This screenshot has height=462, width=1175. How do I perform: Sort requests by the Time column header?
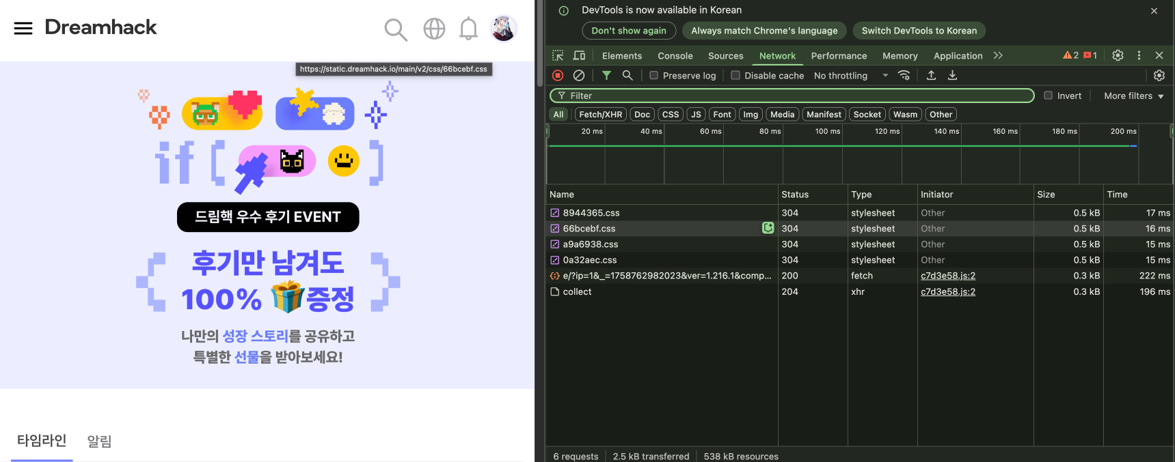click(x=1138, y=194)
